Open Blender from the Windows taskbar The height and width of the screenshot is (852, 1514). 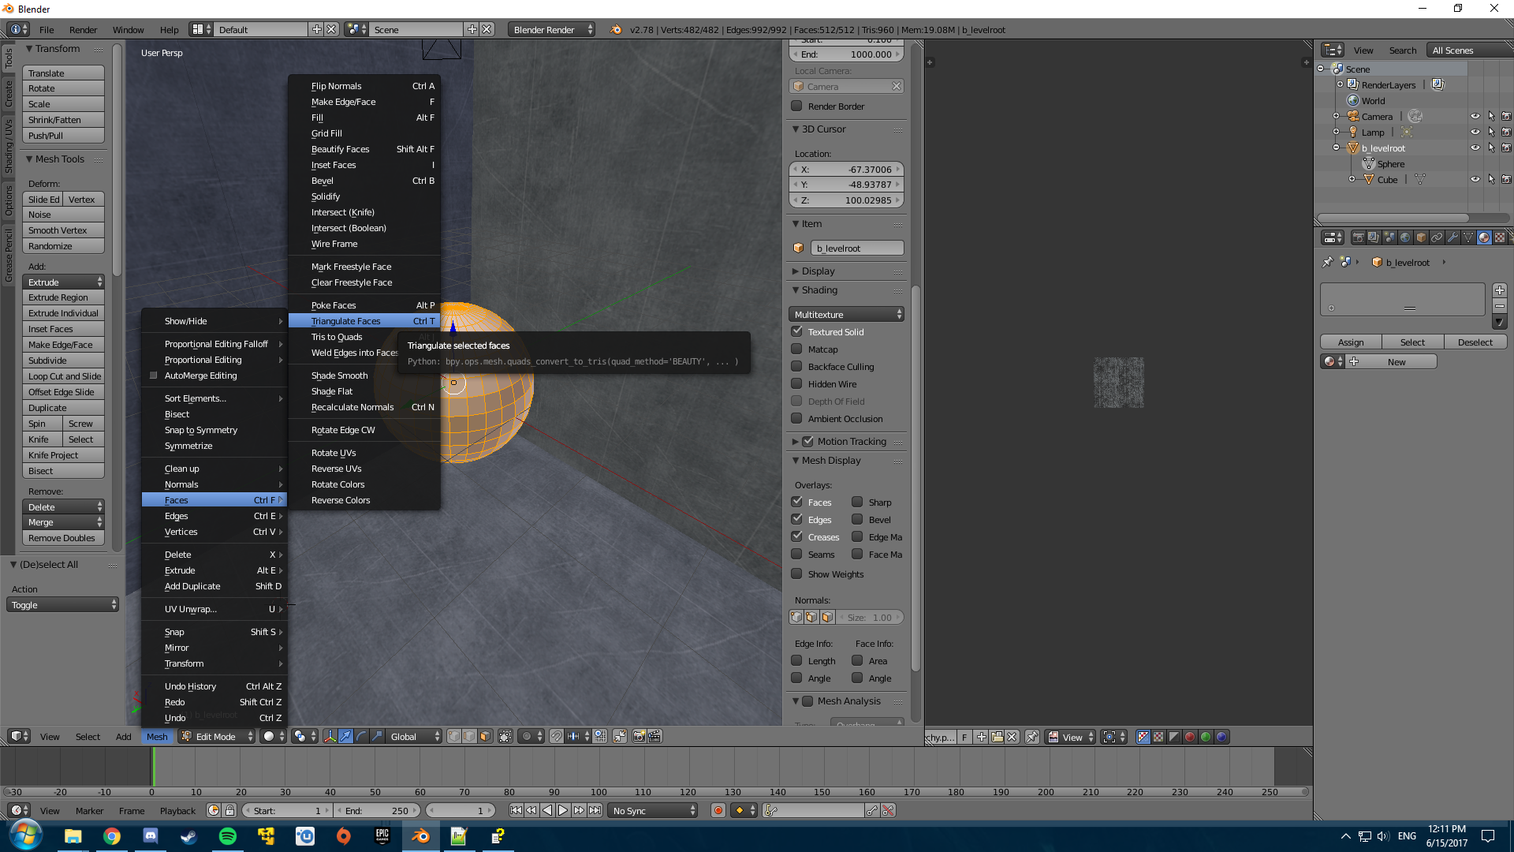(420, 836)
